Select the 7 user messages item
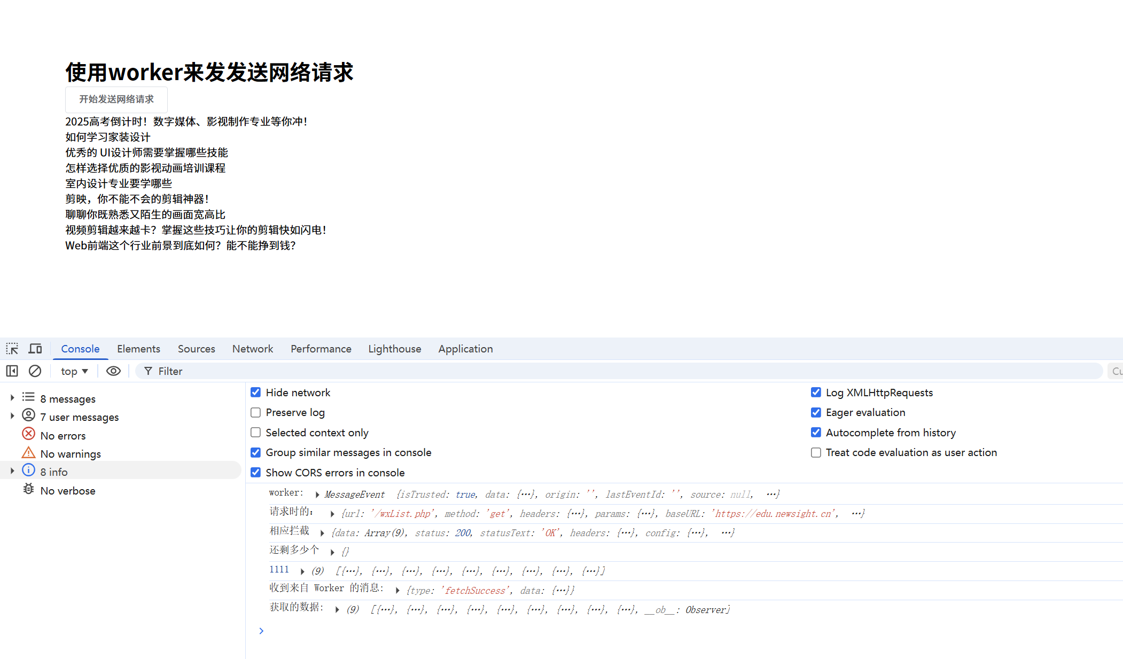 (79, 417)
